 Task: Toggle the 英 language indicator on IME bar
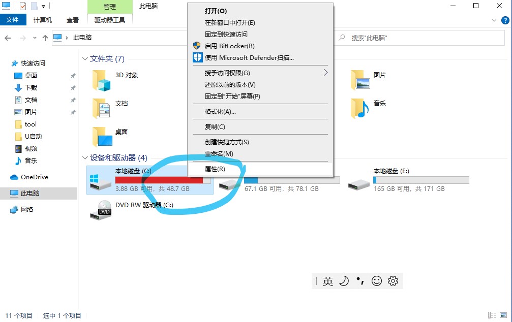point(328,280)
